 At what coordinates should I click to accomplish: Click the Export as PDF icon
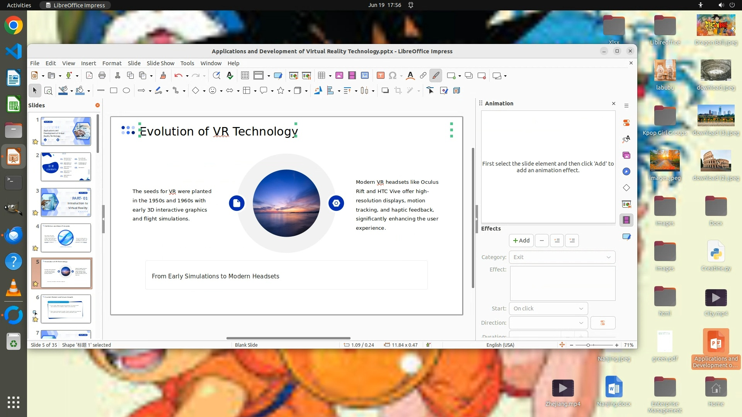tap(89, 76)
